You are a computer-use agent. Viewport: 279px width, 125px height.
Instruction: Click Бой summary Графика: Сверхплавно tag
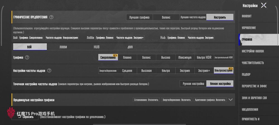[x=31, y=38]
